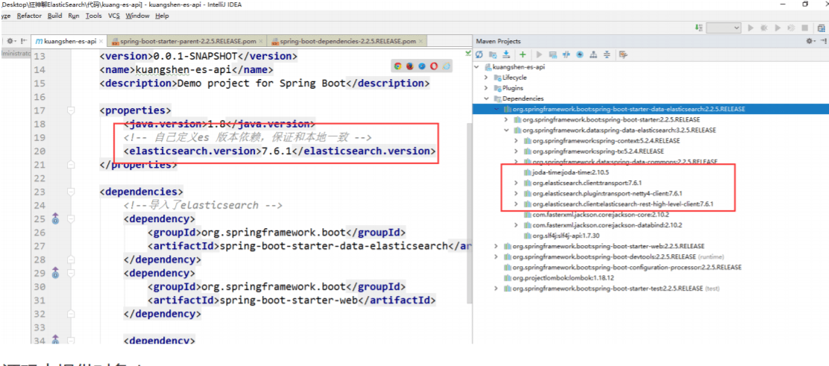Screen dimensions: 829x366
Task: Expand spring-boot-starter-test dependency
Action: 496,288
